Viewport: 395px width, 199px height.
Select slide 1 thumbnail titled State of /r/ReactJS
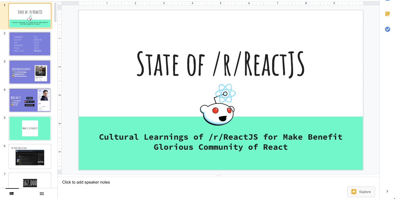point(30,16)
